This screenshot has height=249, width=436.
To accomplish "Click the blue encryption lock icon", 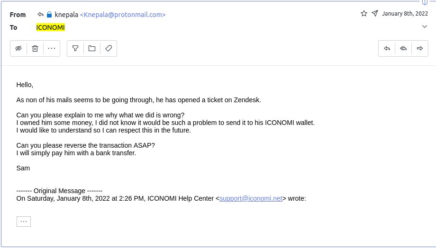I will point(49,15).
